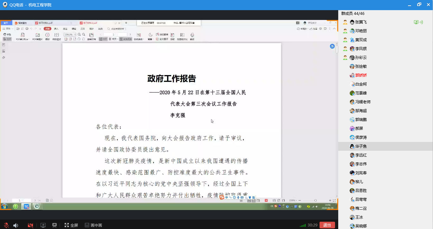Viewport: 433px width, 229px height.
Task: Open the 文件 file menu dropdown
Action: [8, 29]
